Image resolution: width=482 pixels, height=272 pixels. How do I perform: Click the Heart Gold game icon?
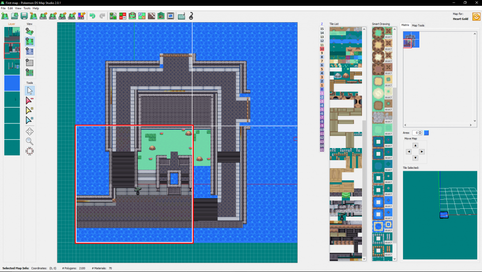click(476, 16)
